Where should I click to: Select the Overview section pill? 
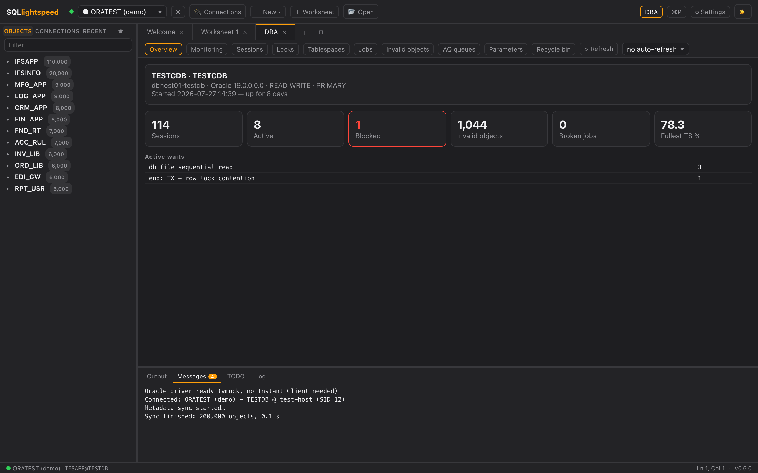(x=163, y=49)
